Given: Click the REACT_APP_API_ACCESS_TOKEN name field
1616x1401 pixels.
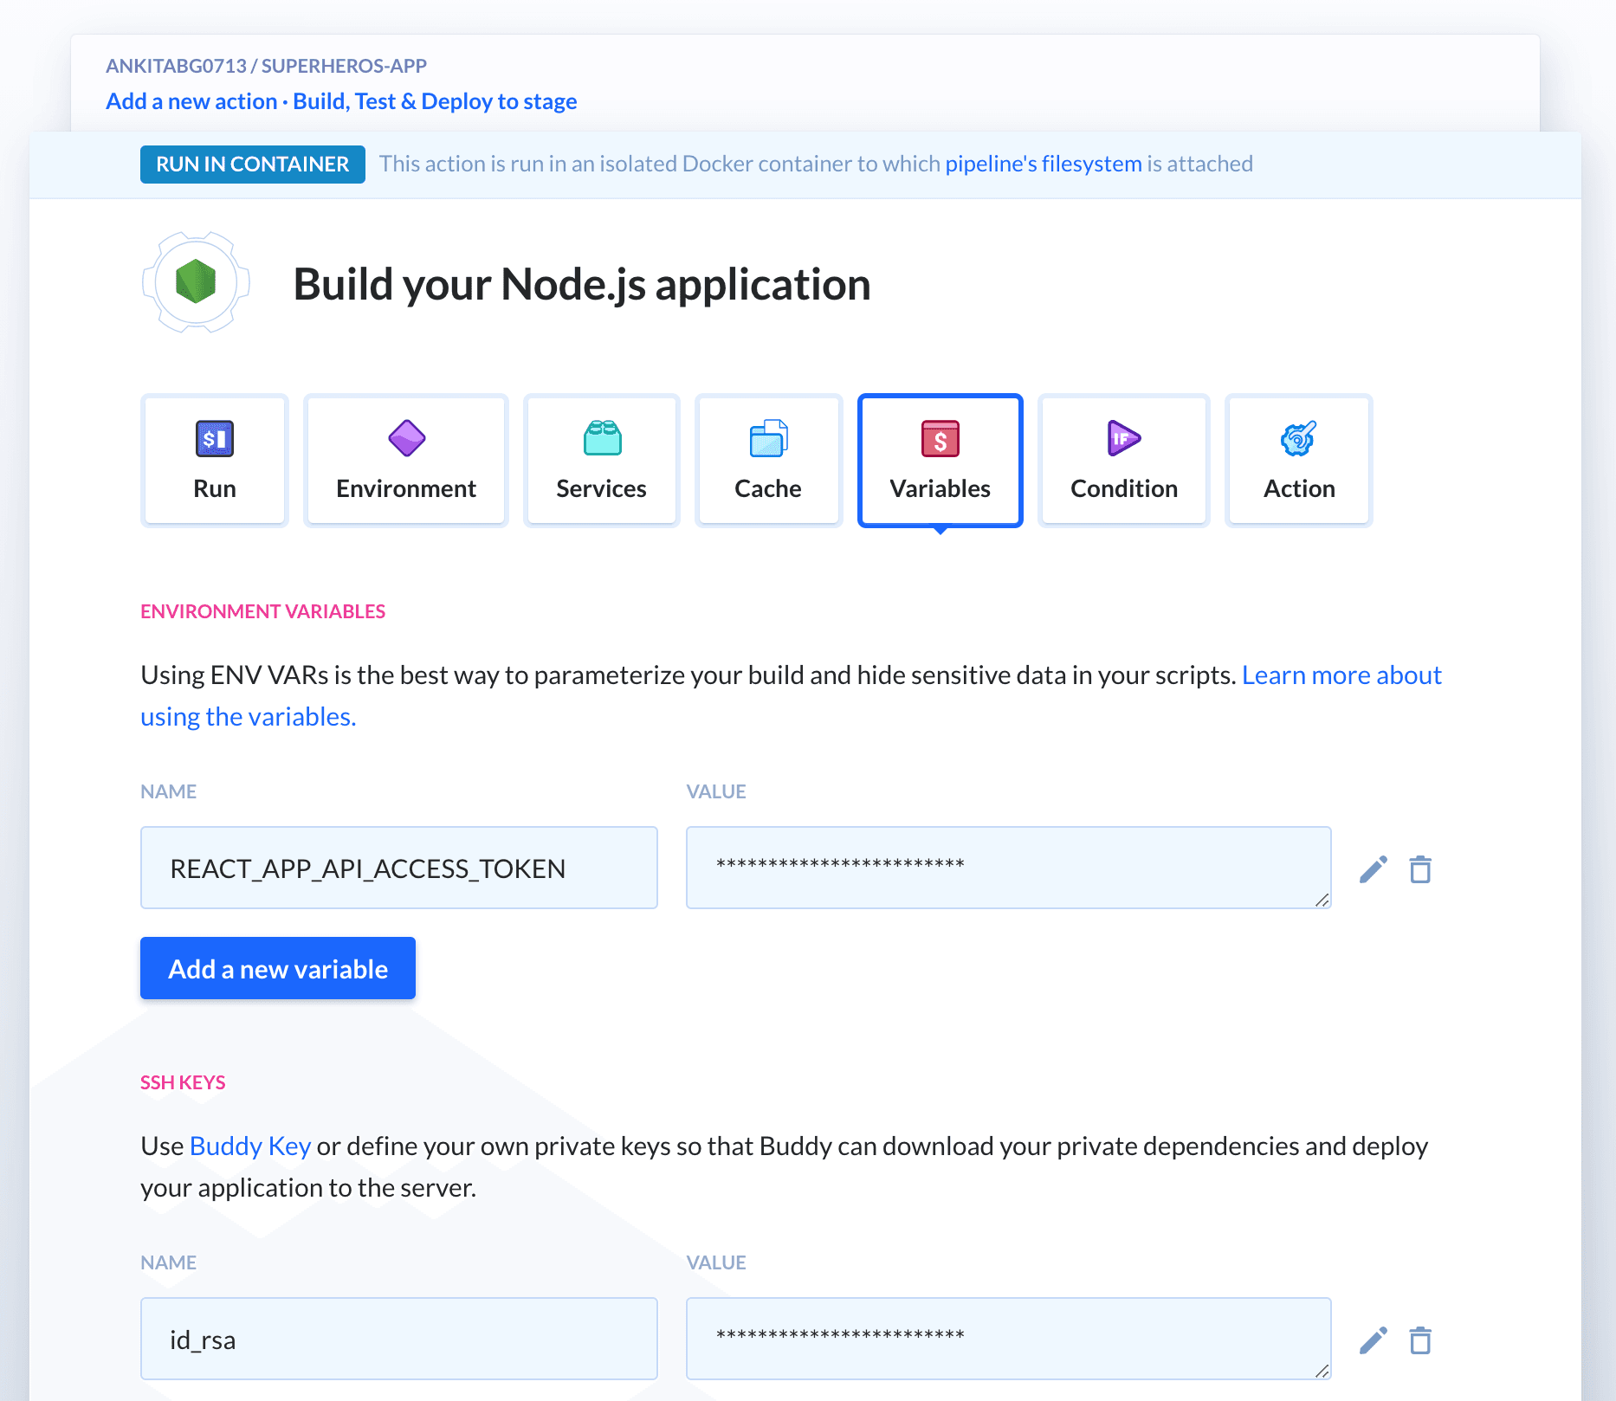Looking at the screenshot, I should [398, 868].
